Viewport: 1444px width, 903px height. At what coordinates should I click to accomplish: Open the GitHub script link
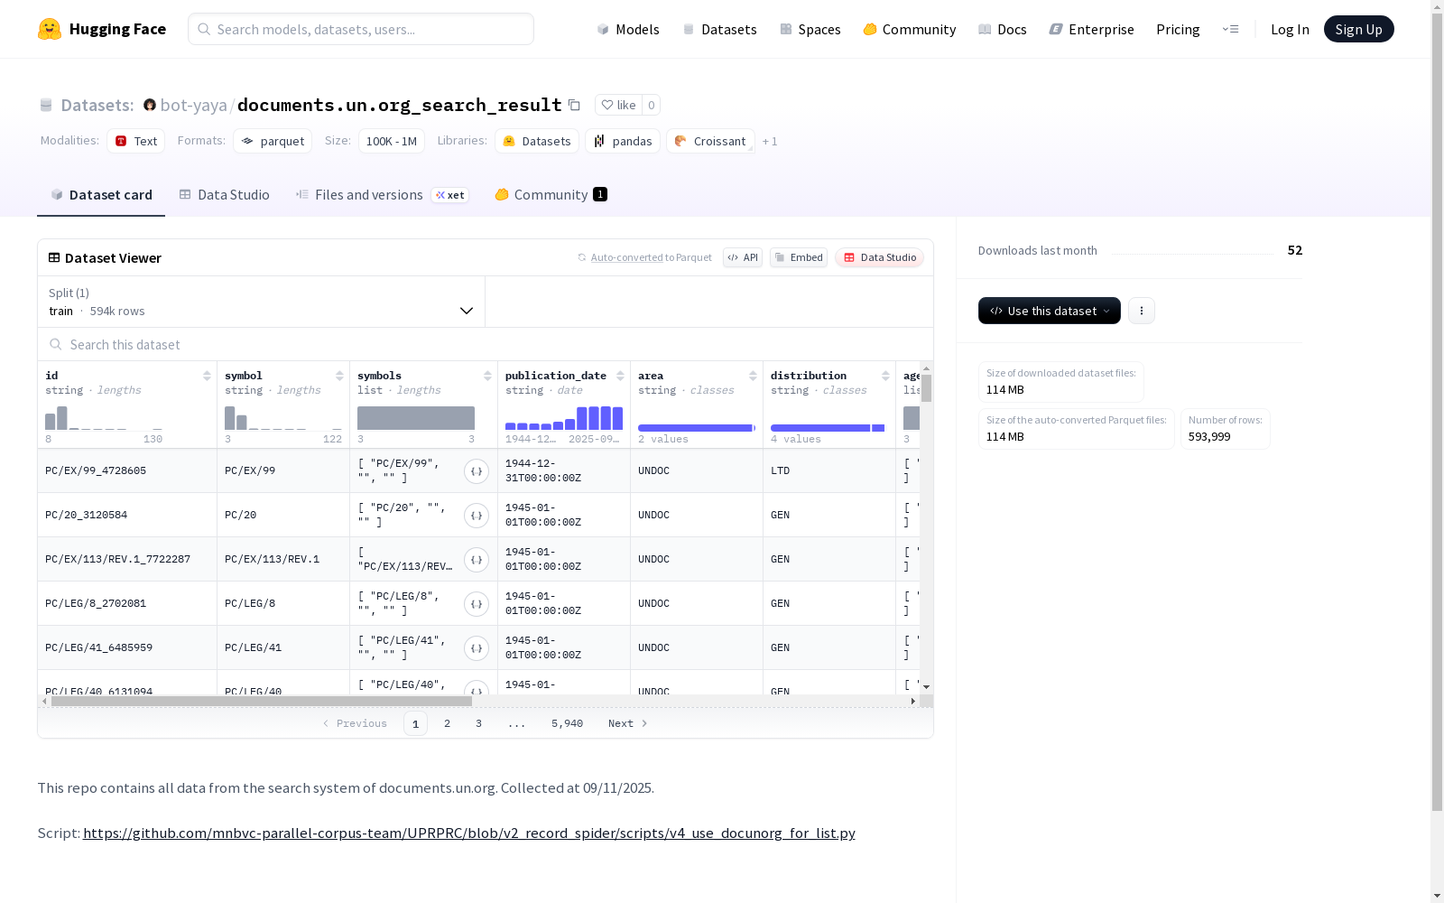pos(469,833)
